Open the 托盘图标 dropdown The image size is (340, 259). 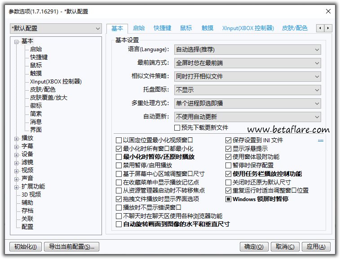coord(247,90)
